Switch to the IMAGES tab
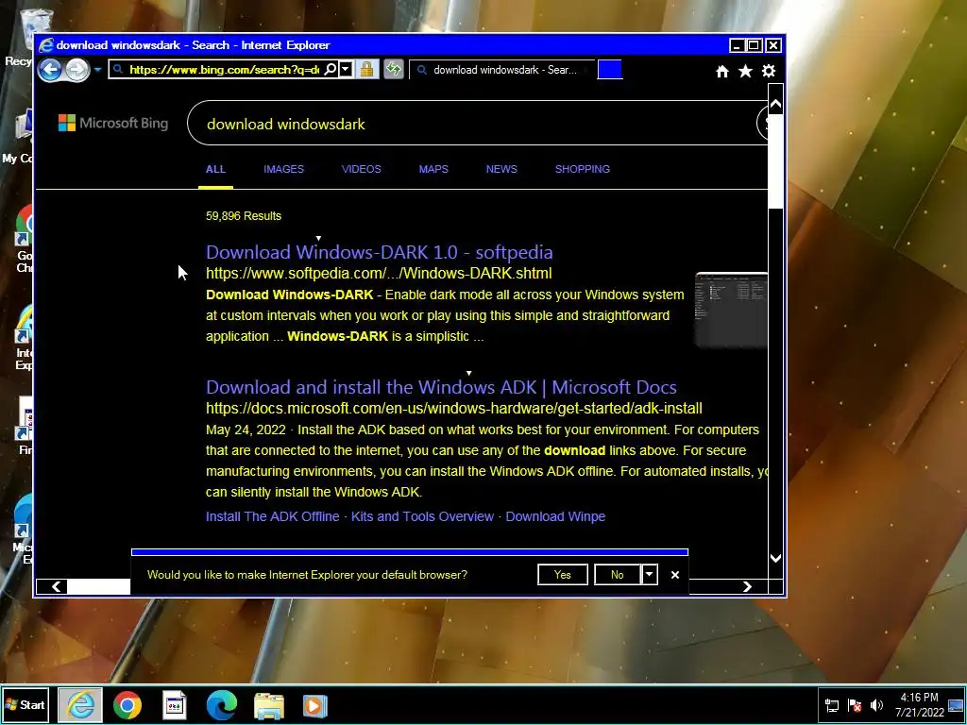The height and width of the screenshot is (725, 967). click(x=283, y=169)
